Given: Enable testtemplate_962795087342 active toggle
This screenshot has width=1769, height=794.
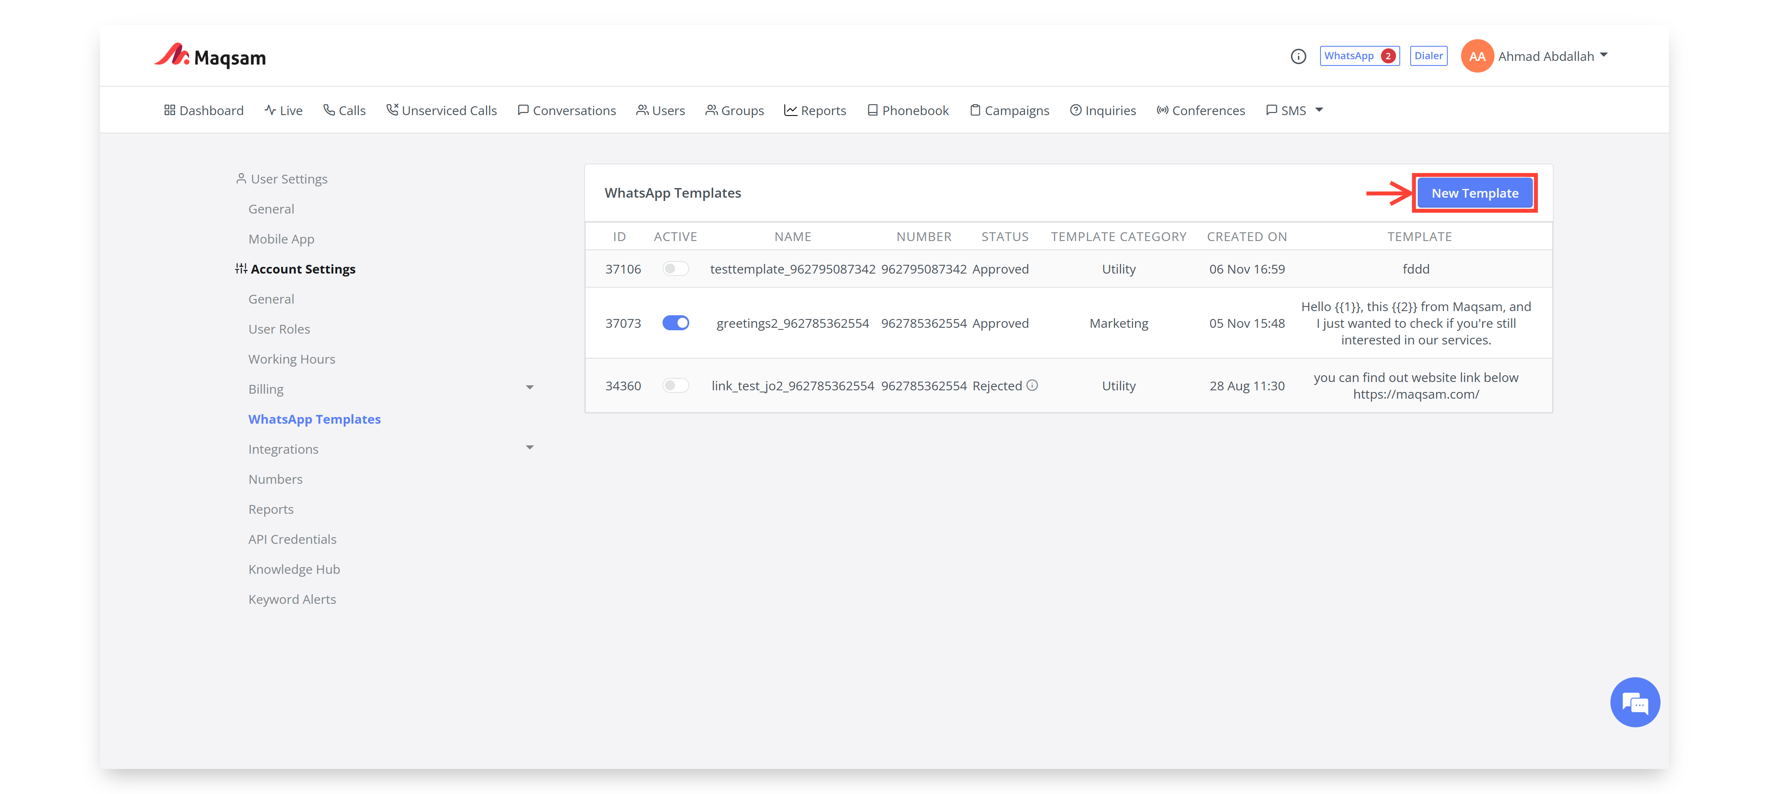Looking at the screenshot, I should coord(675,269).
